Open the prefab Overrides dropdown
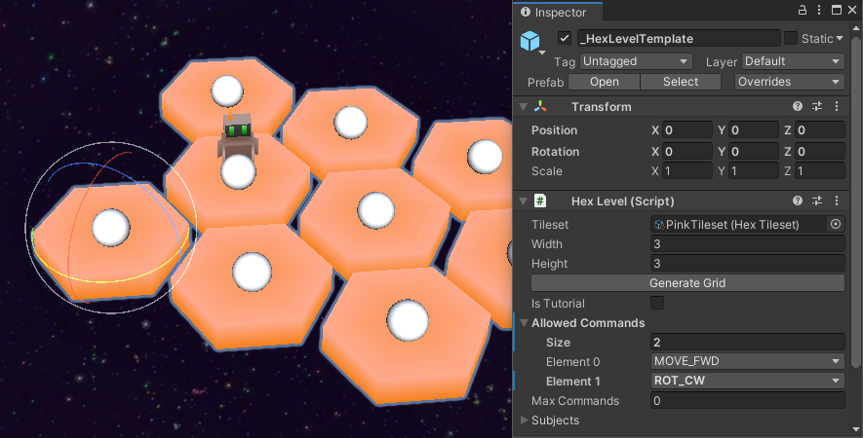The height and width of the screenshot is (438, 863). 789,82
